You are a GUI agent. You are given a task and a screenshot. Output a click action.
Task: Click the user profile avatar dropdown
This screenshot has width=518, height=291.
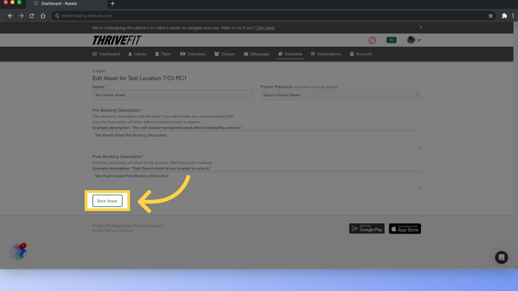tap(414, 40)
